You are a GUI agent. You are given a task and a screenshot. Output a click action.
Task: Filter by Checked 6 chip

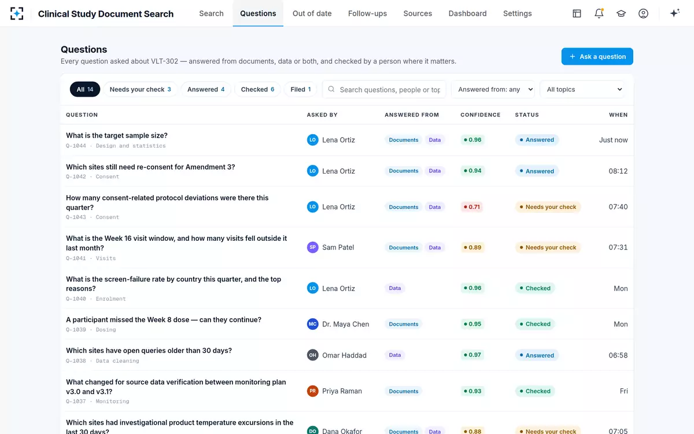pyautogui.click(x=258, y=89)
